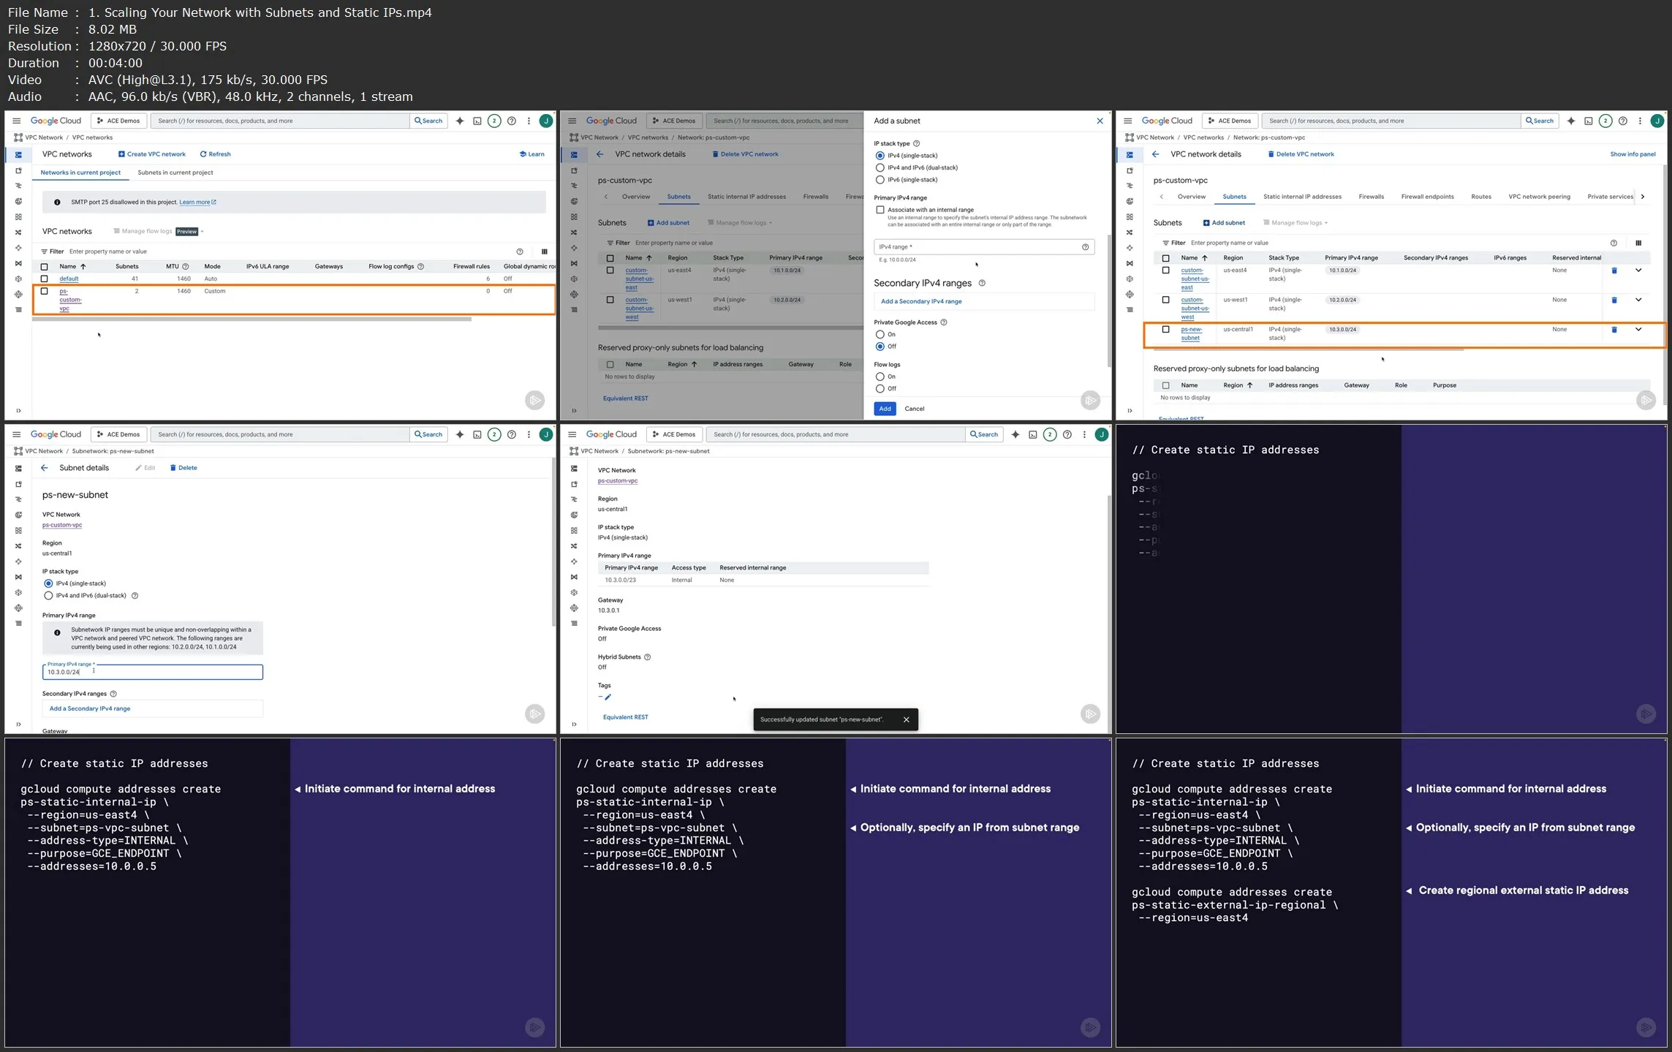1672x1052 pixels.
Task: Check Associate with an internal range
Action: pos(880,210)
